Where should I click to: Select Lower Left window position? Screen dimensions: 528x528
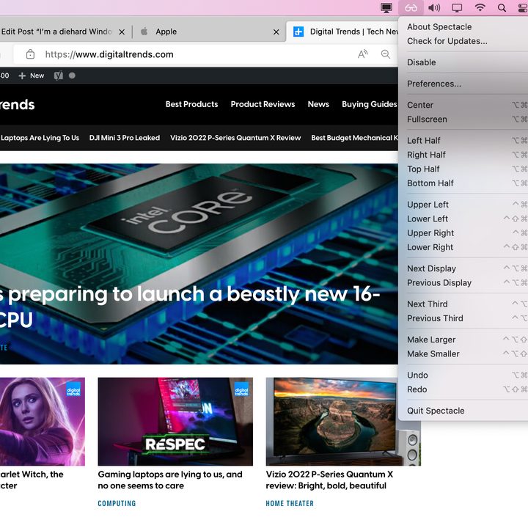[463, 219]
